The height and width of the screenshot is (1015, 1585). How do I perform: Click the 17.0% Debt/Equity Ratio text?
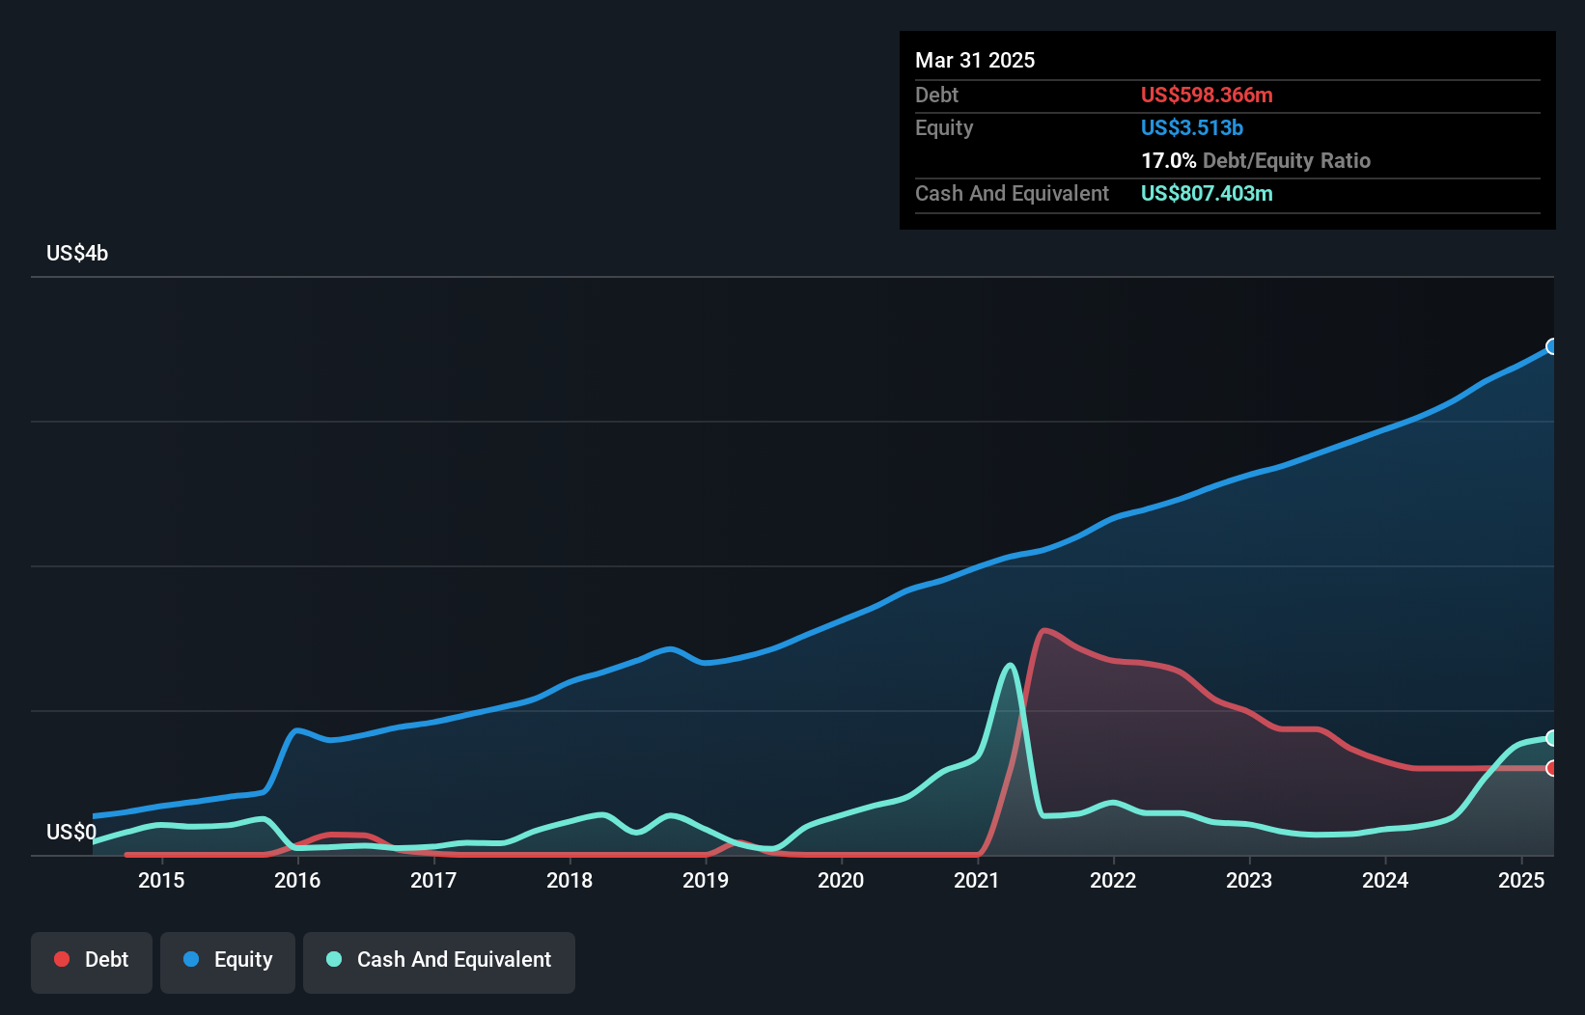[x=1256, y=160]
